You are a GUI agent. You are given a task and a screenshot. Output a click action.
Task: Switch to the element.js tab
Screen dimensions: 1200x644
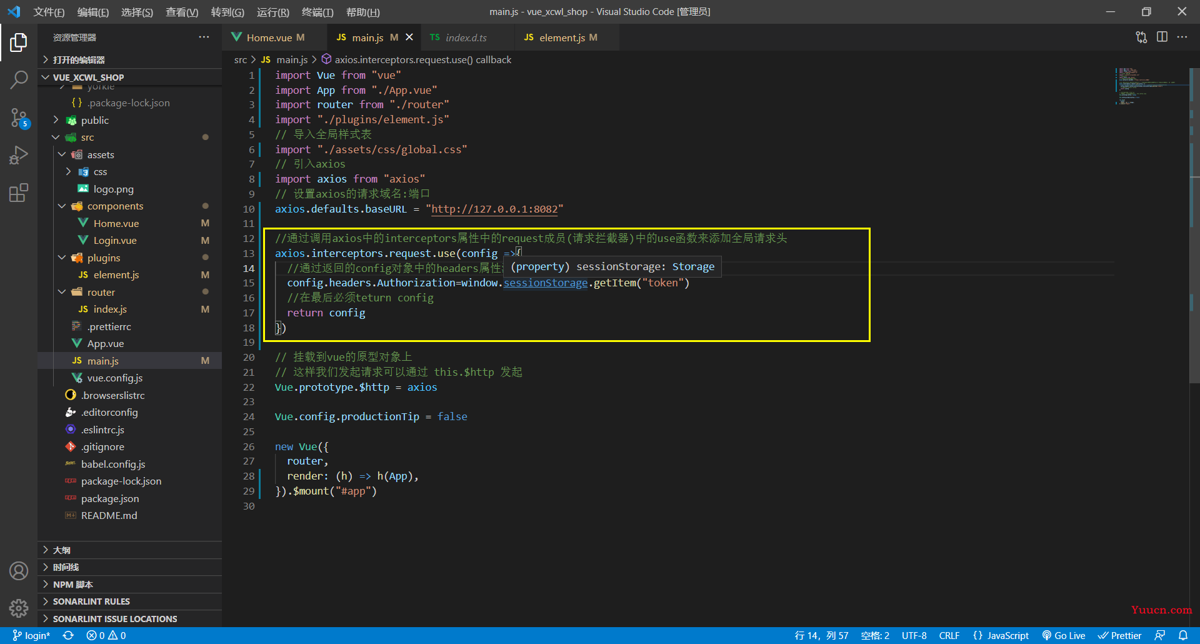pos(567,38)
